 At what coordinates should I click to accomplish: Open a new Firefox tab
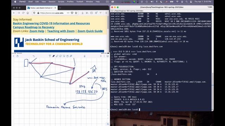[60, 8]
